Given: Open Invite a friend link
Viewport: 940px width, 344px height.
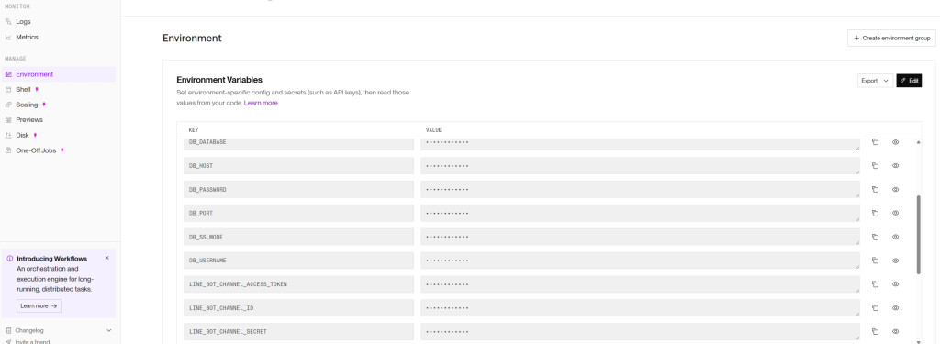Looking at the screenshot, I should [32, 342].
